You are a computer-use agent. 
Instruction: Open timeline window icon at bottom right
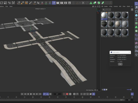(132, 94)
